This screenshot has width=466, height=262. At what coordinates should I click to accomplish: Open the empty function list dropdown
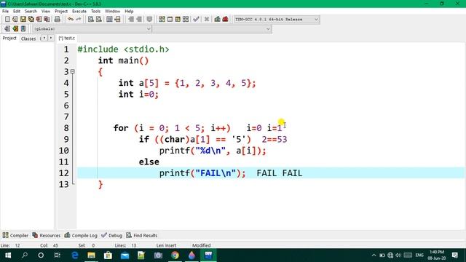(212, 29)
